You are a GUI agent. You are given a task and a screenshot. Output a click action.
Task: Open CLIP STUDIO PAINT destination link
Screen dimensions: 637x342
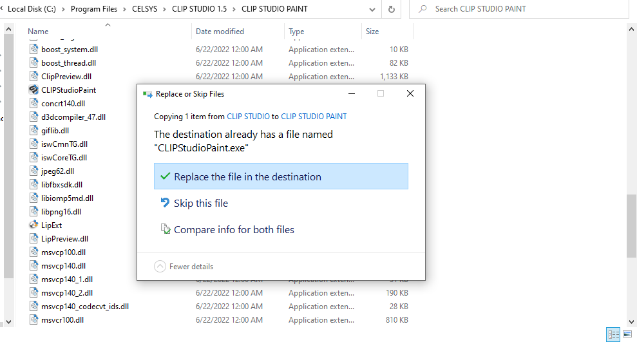point(314,117)
